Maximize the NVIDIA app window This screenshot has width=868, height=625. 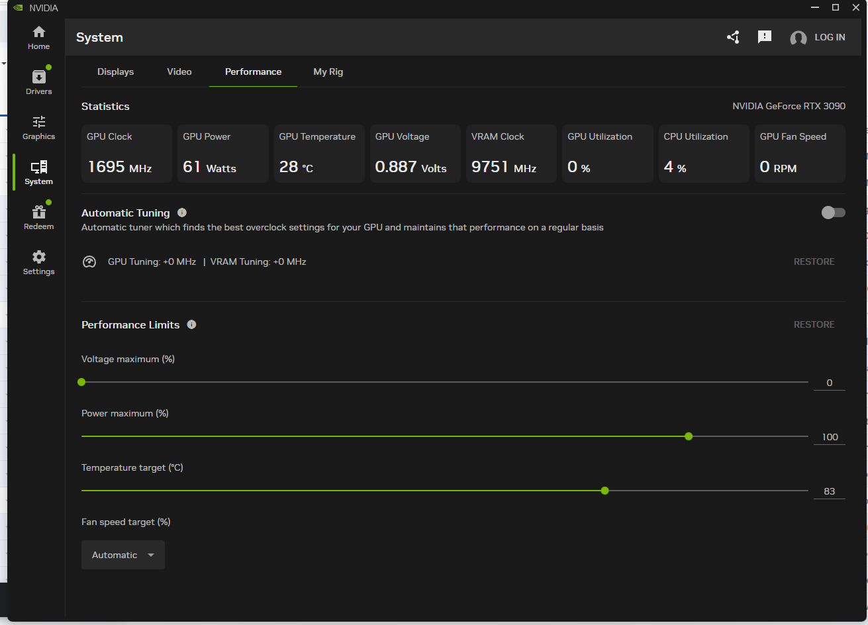click(x=836, y=7)
